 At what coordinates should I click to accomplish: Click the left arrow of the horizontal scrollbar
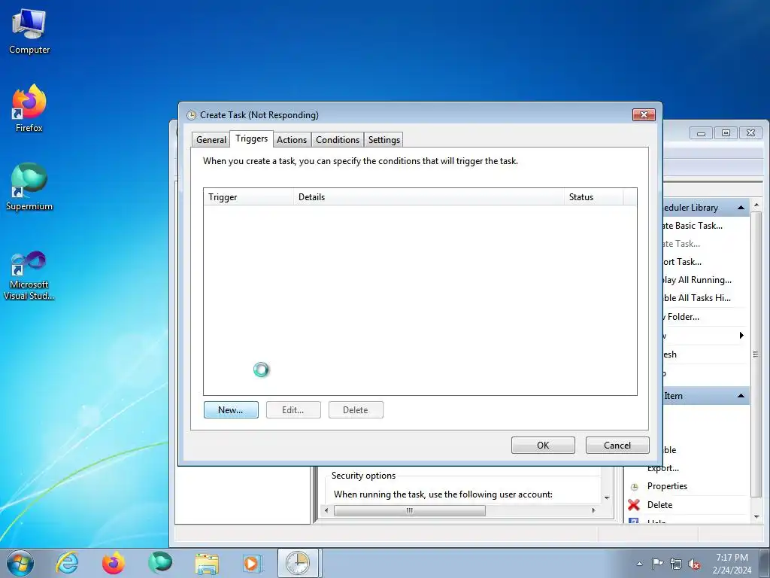(x=326, y=511)
